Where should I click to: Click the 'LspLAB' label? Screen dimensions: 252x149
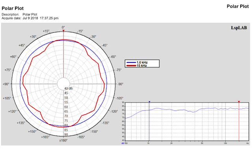tap(239, 28)
